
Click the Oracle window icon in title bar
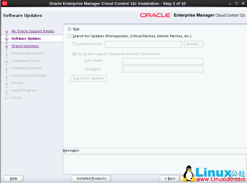pyautogui.click(x=5, y=3)
